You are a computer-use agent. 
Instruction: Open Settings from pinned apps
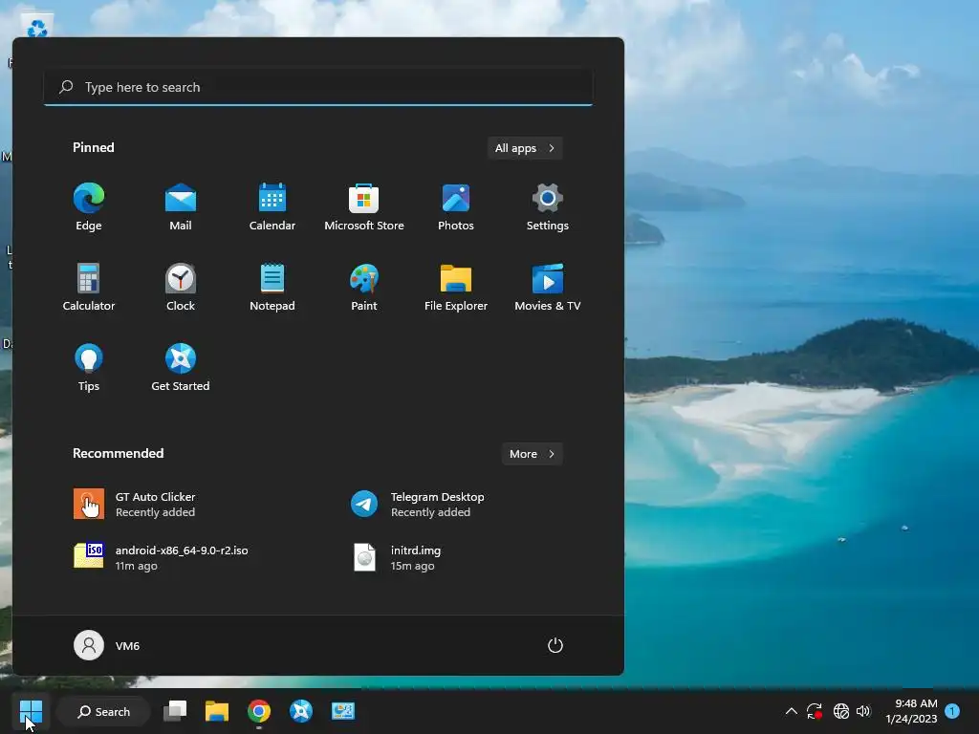point(548,207)
